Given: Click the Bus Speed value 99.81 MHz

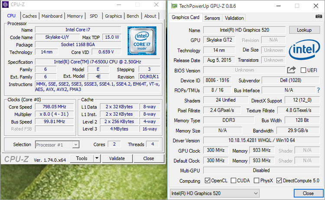Looking at the screenshot, I should click(54, 121).
